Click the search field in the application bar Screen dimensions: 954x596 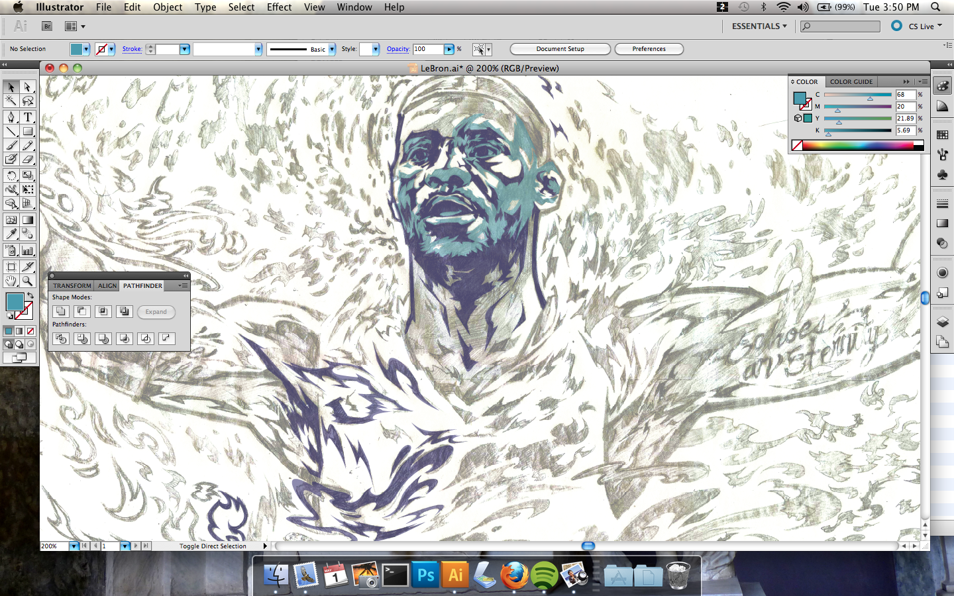point(840,26)
